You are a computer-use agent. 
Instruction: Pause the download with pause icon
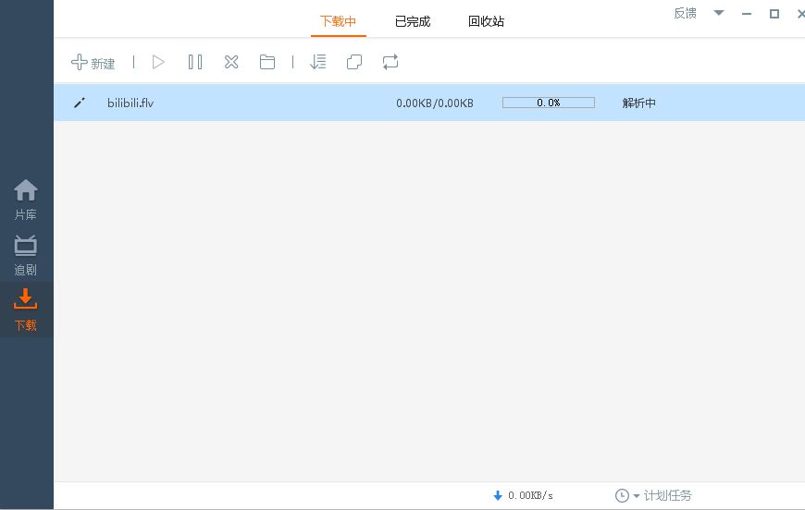[195, 62]
